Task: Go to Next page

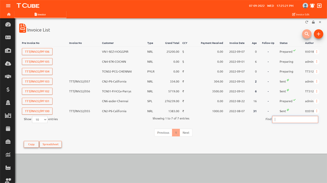Action: pyautogui.click(x=186, y=133)
